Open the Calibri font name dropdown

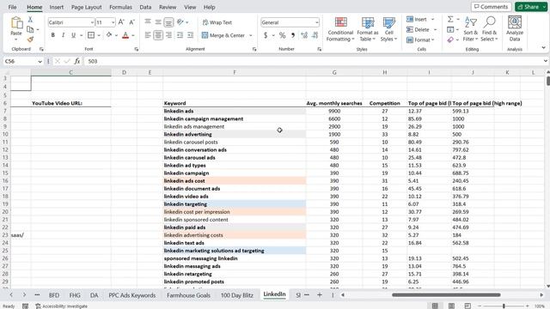[92, 22]
